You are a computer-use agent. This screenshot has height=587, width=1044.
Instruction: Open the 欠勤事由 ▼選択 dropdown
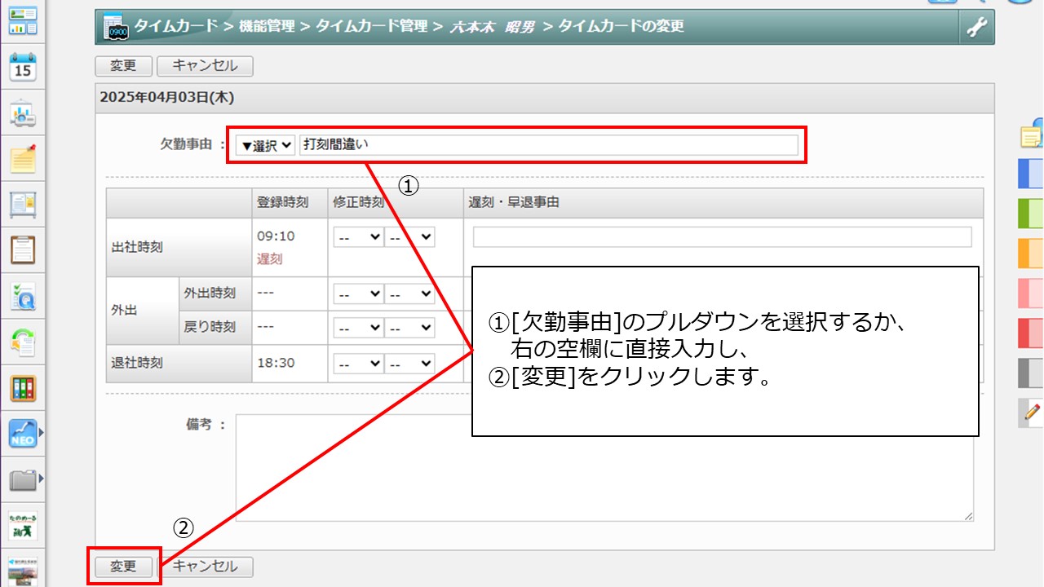point(265,145)
